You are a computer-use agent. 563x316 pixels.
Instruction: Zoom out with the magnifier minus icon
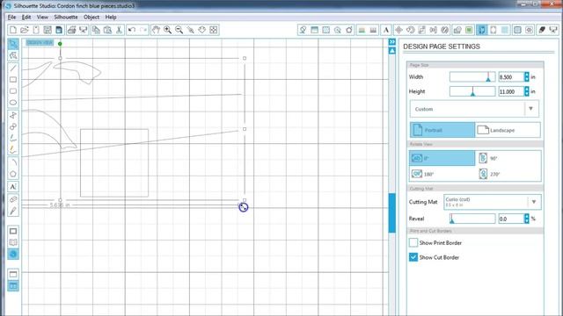coord(179,30)
